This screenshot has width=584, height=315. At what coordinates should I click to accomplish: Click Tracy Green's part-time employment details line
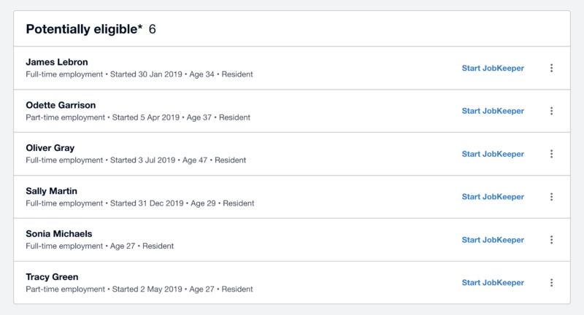139,289
